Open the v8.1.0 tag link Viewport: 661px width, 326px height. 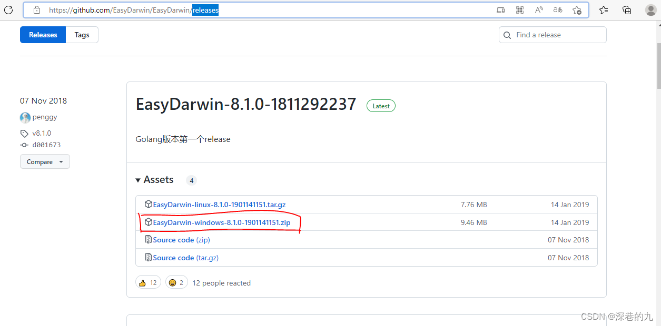(x=41, y=133)
